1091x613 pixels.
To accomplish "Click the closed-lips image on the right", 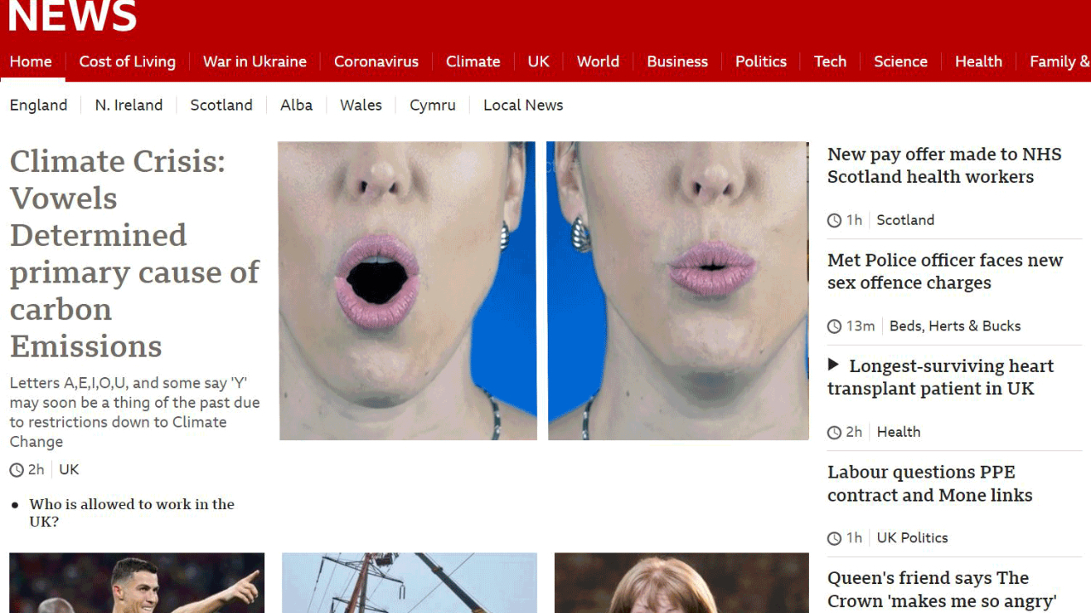I will [x=678, y=290].
